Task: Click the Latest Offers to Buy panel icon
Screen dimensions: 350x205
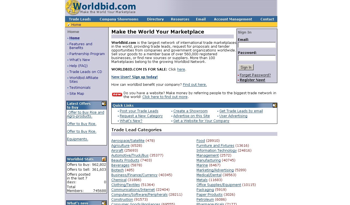Action: [104, 104]
